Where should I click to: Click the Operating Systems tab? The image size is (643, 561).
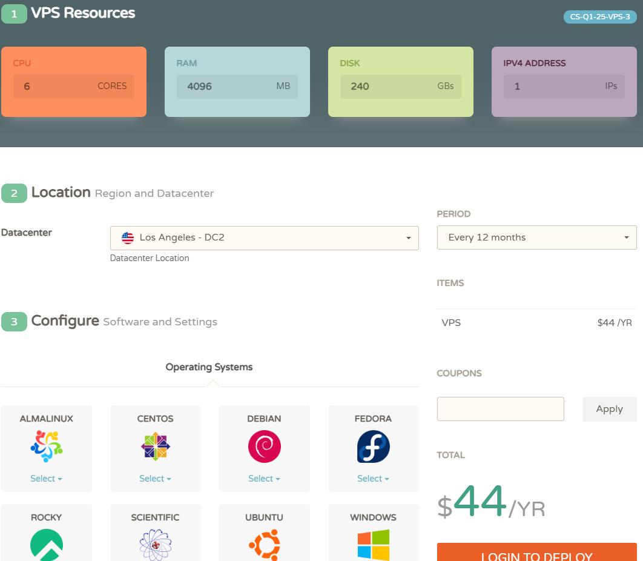click(x=209, y=367)
